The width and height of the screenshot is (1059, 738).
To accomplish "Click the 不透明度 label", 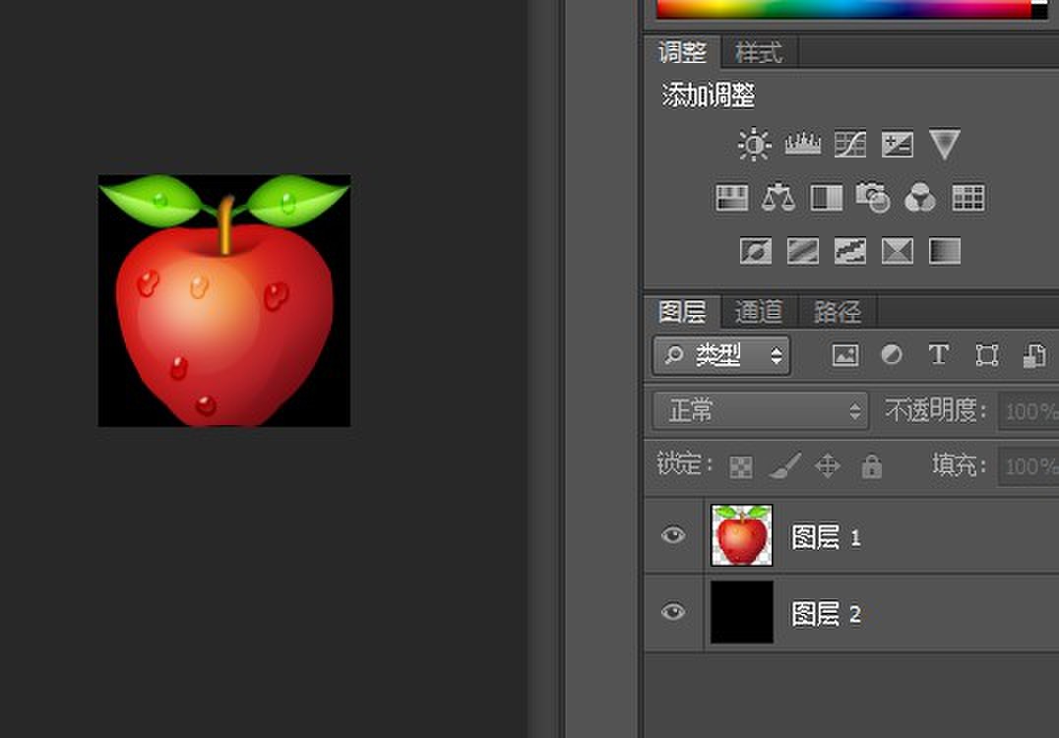I will coord(936,410).
